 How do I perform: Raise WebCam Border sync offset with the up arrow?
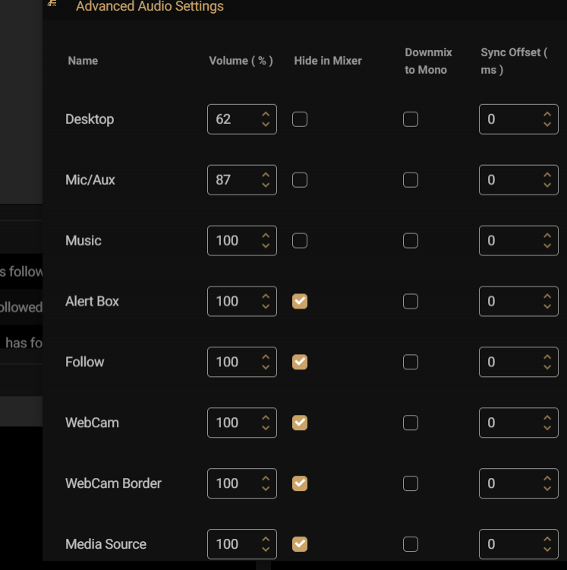pos(547,479)
